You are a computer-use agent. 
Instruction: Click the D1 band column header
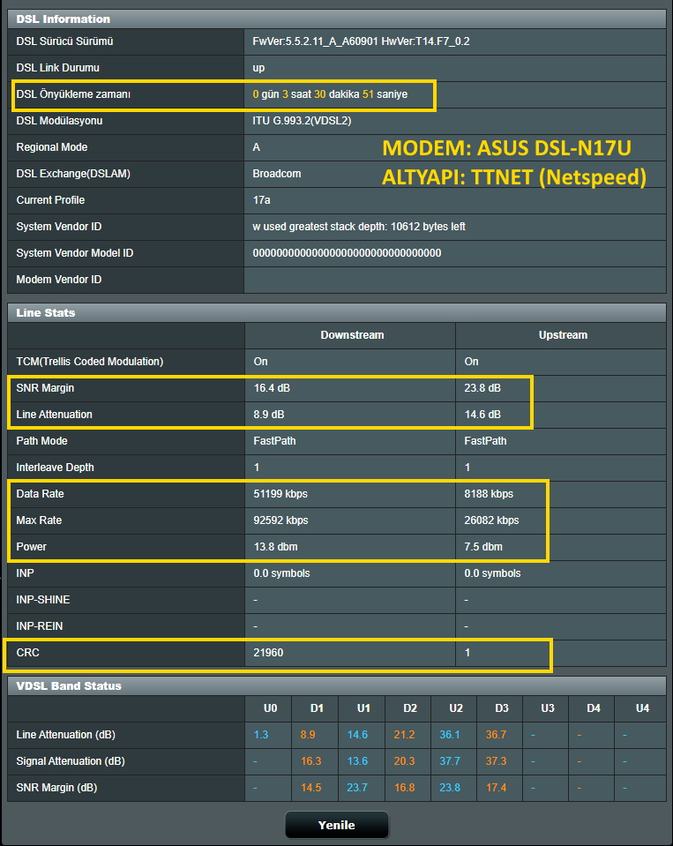(x=317, y=707)
